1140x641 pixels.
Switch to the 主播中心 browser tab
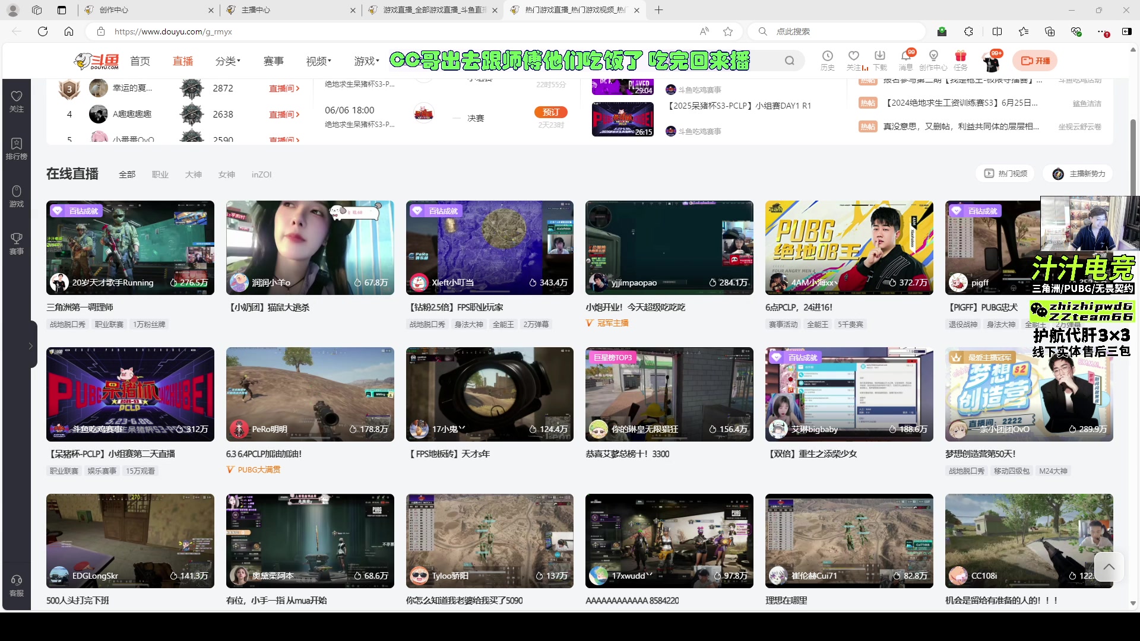pyautogui.click(x=290, y=10)
